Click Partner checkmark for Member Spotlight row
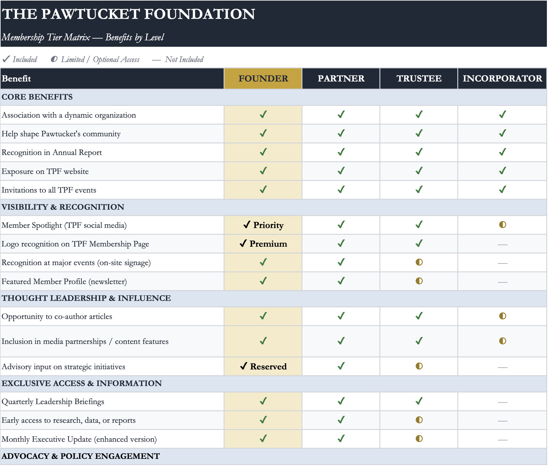The width and height of the screenshot is (549, 467). 341,225
